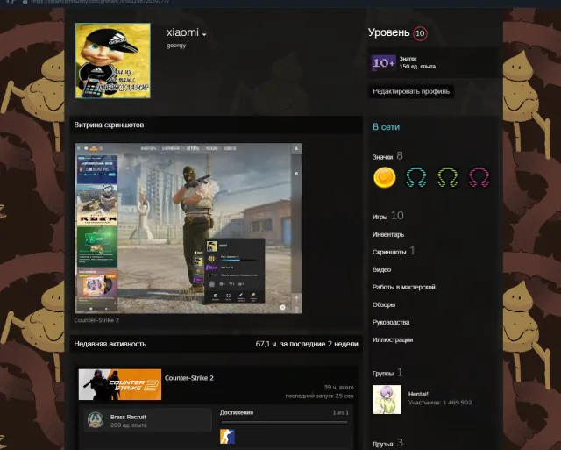
Task: Open the green omega badge
Action: tap(448, 177)
